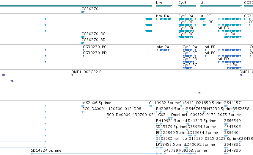The width and height of the screenshot is (253, 155).
Task: Select the stl-RD transcript label
Action: point(224,28)
